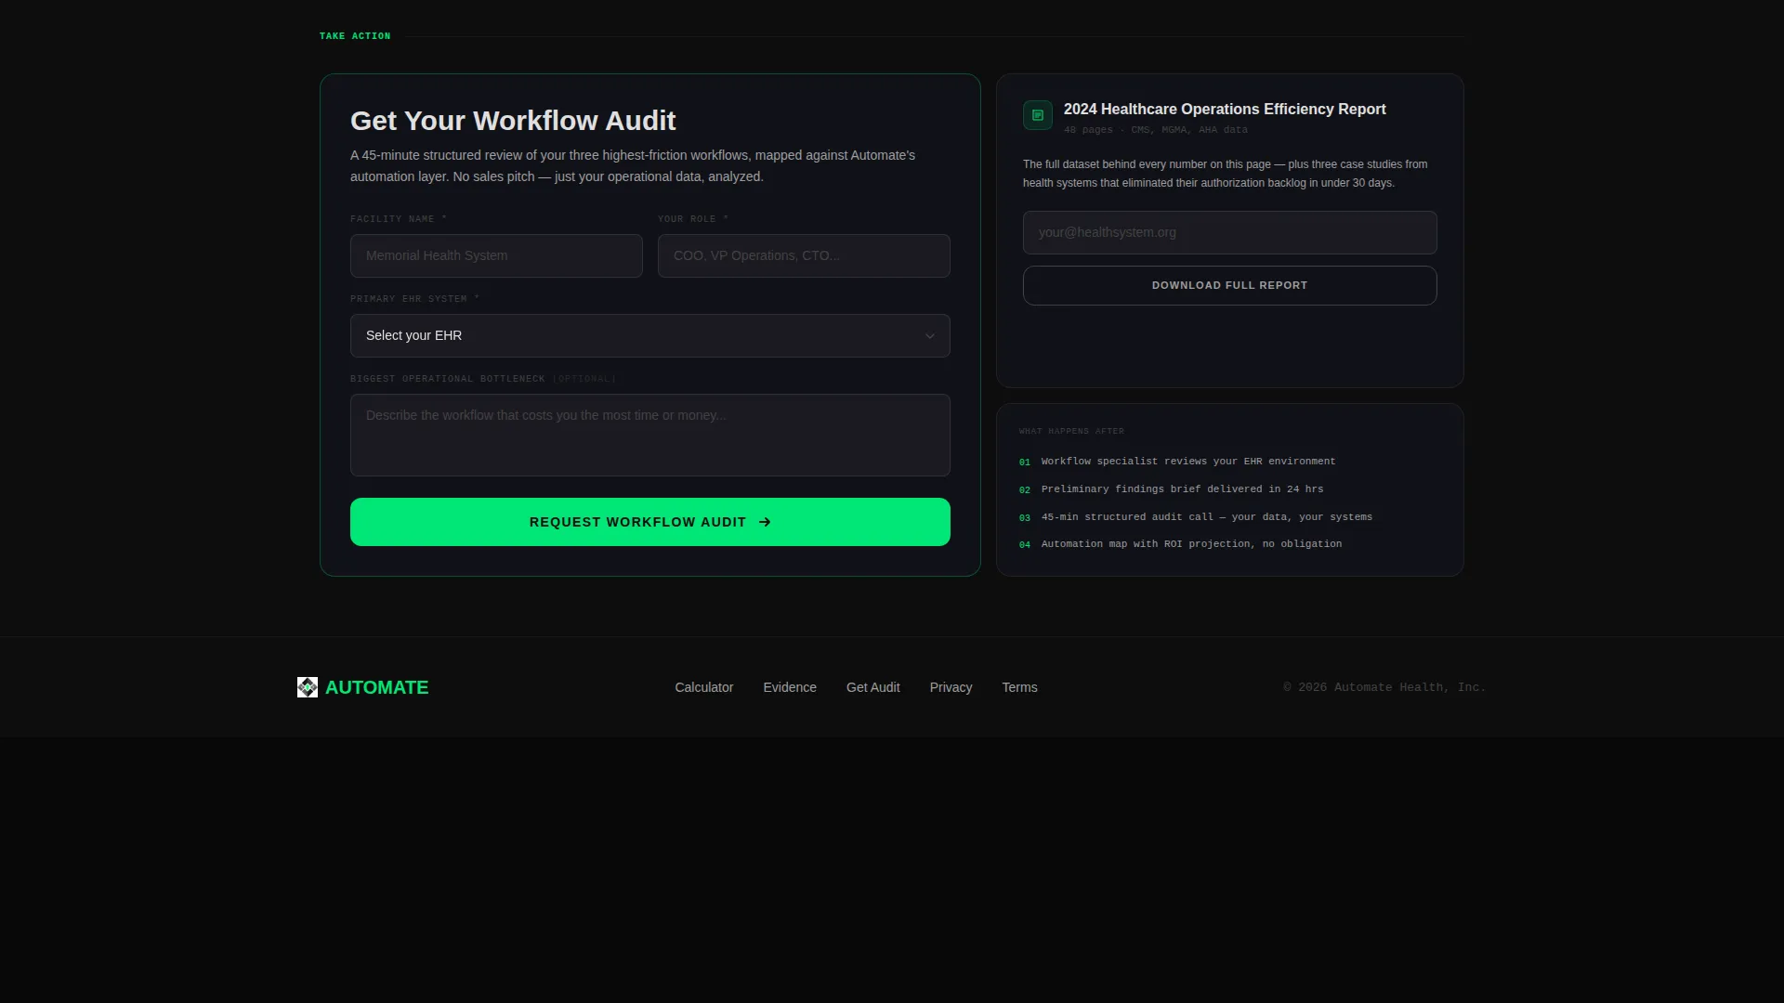Open the Select your EHR dropdown
Screen dimensions: 1784x1003
[x=650, y=335]
